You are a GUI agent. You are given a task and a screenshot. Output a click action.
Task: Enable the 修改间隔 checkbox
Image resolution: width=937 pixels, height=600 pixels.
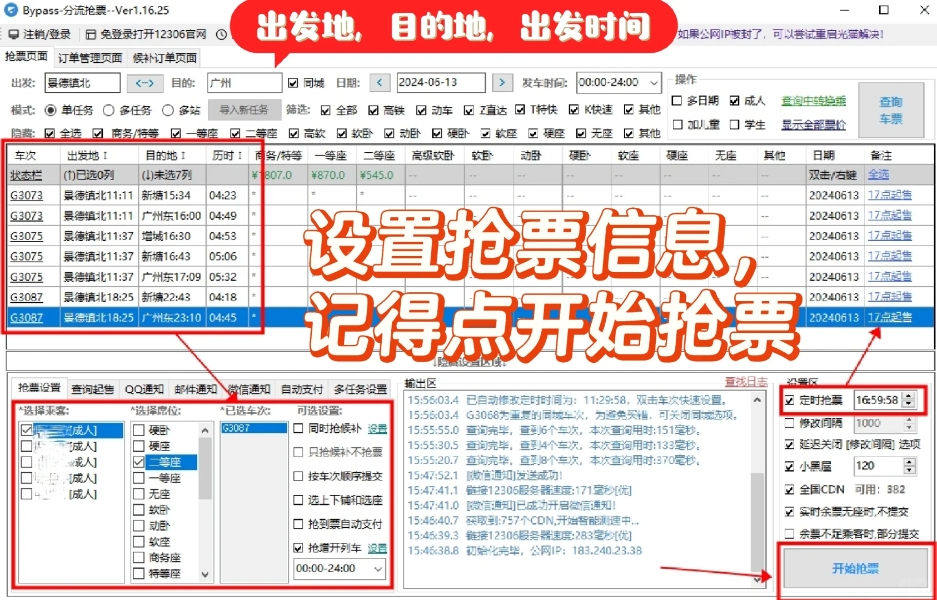coord(789,423)
